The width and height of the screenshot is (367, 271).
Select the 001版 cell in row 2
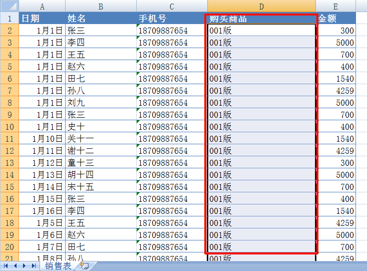261,30
